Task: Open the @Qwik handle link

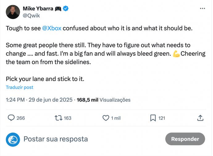Action: coord(31,15)
